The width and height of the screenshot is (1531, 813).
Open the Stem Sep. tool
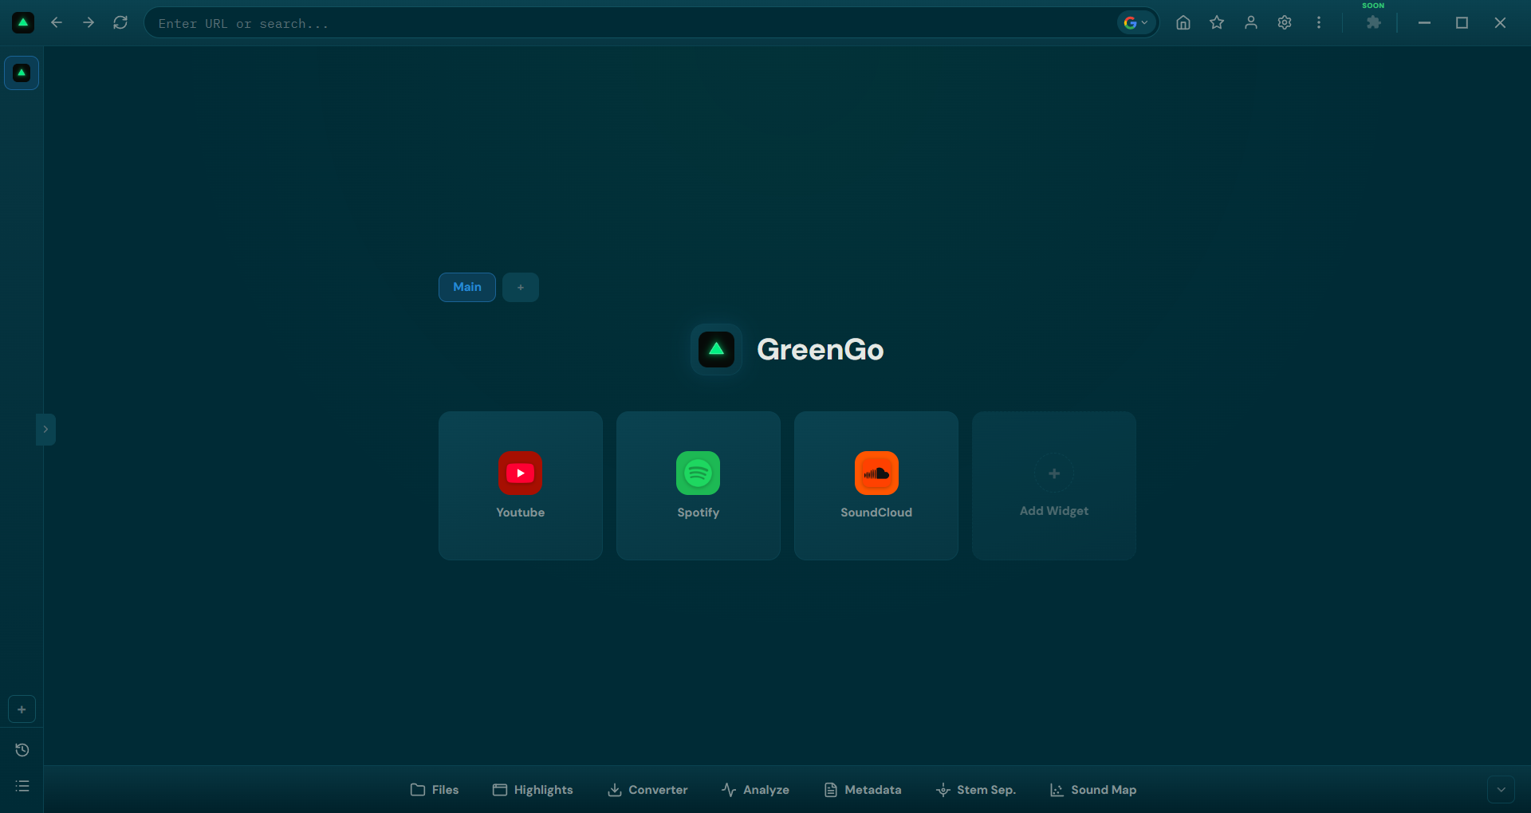click(976, 790)
